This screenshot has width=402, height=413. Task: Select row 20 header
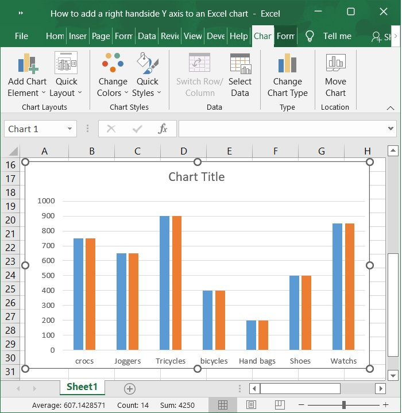click(x=10, y=220)
